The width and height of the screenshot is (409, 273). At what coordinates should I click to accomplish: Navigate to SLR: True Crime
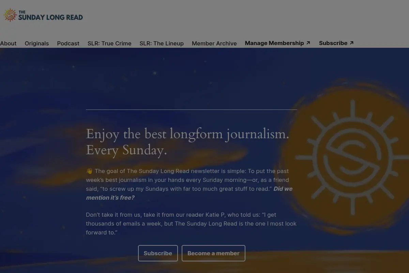click(x=109, y=43)
